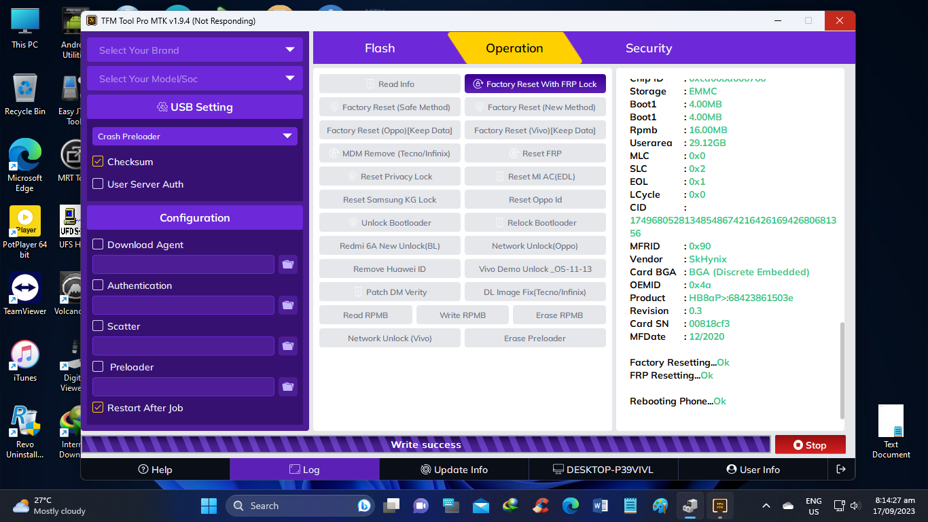
Task: Click the Write RPMB button
Action: click(463, 315)
